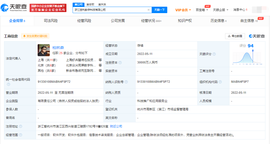The image size is (270, 144).
Task: Click the 存续 business status value
Action: 140,46
